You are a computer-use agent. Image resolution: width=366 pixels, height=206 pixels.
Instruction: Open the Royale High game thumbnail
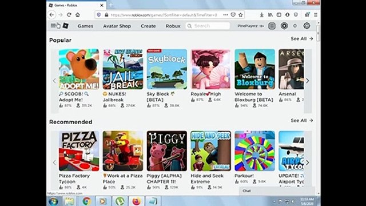[x=211, y=69]
